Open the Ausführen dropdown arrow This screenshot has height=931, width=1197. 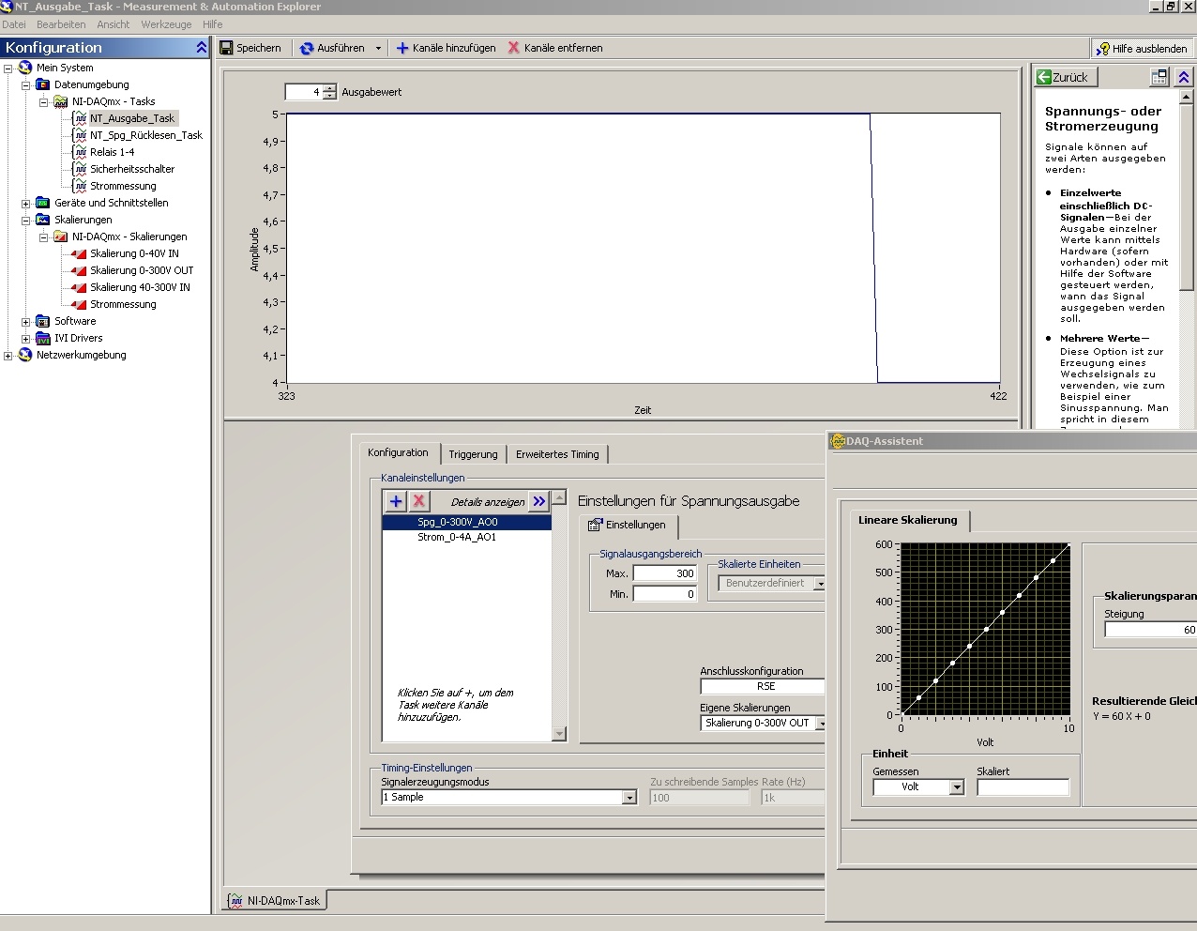(x=378, y=48)
